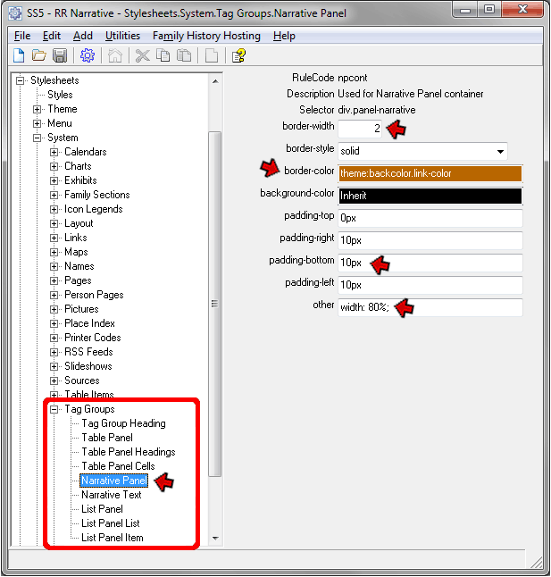
Task: Select Table Panel in the tree
Action: 107,438
